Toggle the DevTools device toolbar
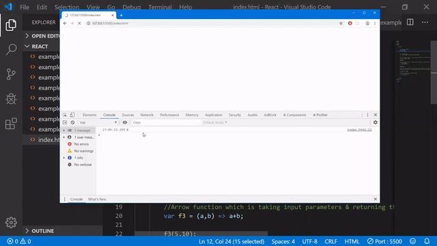This screenshot has width=437, height=246. [72, 115]
